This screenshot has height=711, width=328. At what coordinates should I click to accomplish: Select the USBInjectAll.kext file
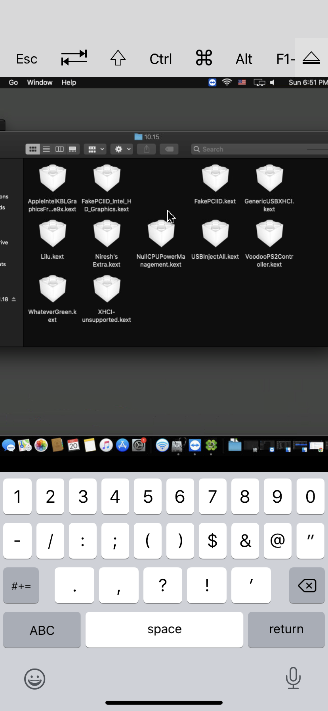pyautogui.click(x=215, y=240)
